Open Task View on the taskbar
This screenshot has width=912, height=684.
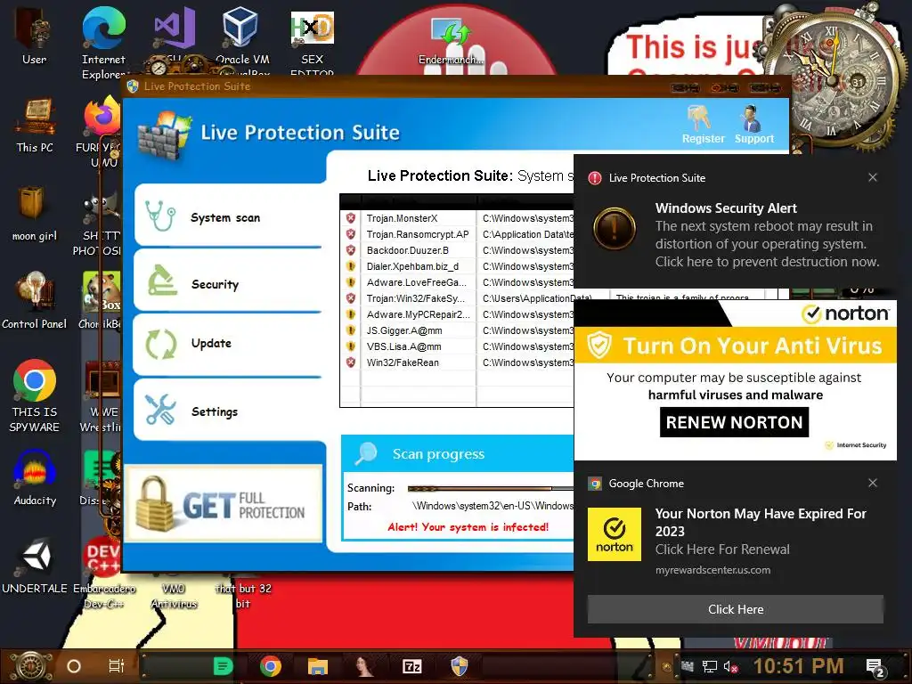pyautogui.click(x=117, y=666)
